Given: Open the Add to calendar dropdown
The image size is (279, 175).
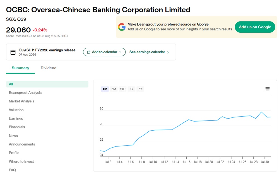Looking at the screenshot, I should [x=104, y=52].
